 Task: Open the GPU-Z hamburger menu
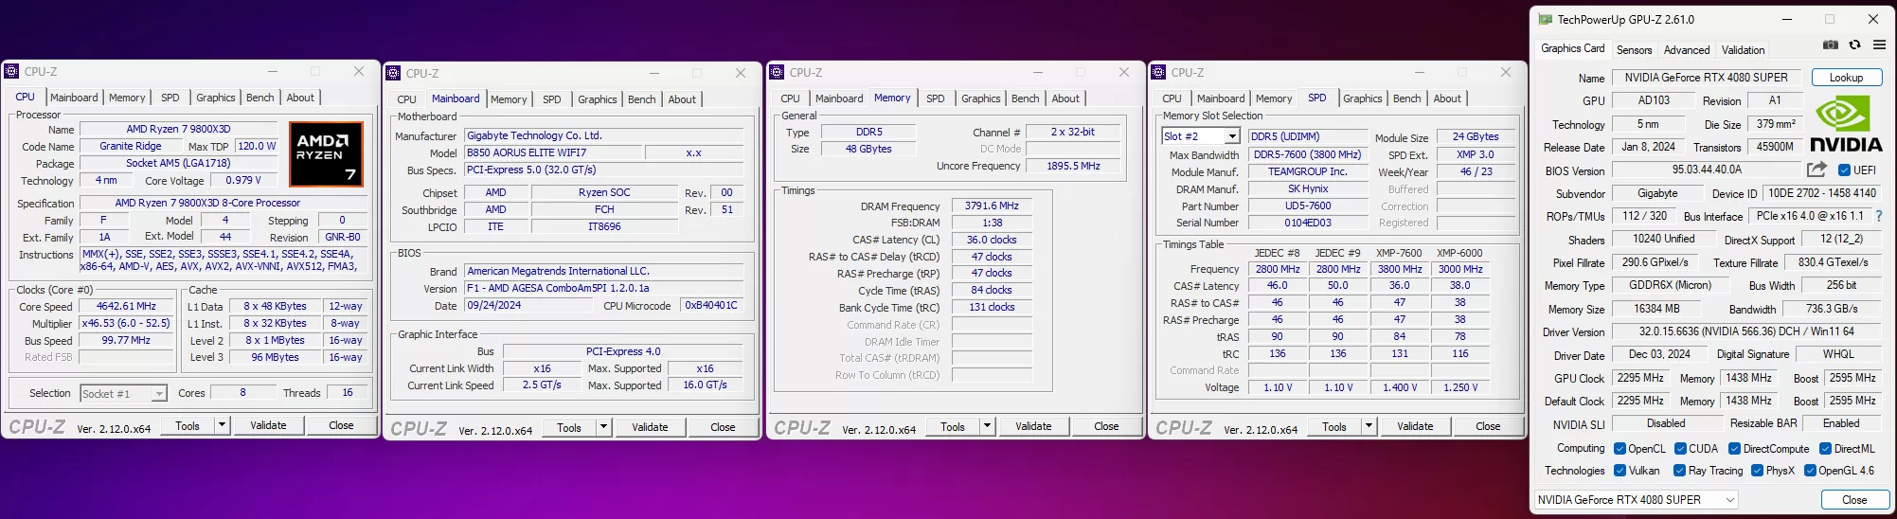(1879, 45)
